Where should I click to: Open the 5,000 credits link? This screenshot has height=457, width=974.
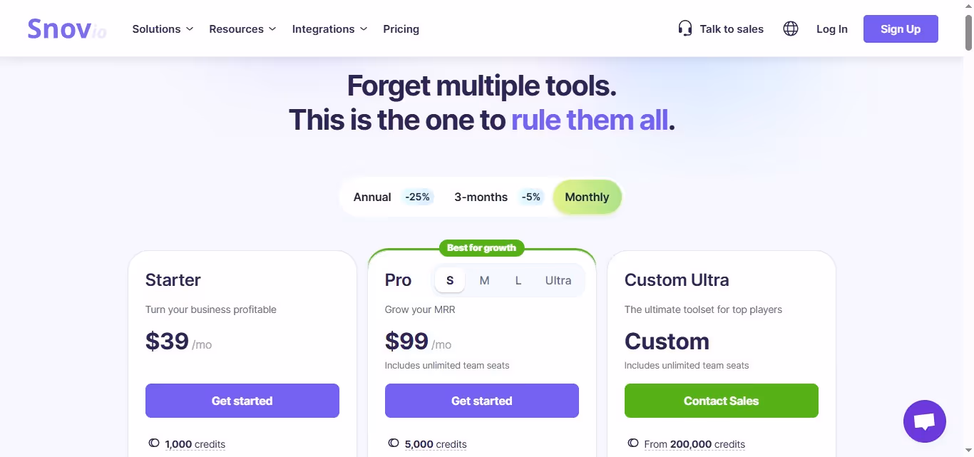pyautogui.click(x=436, y=443)
